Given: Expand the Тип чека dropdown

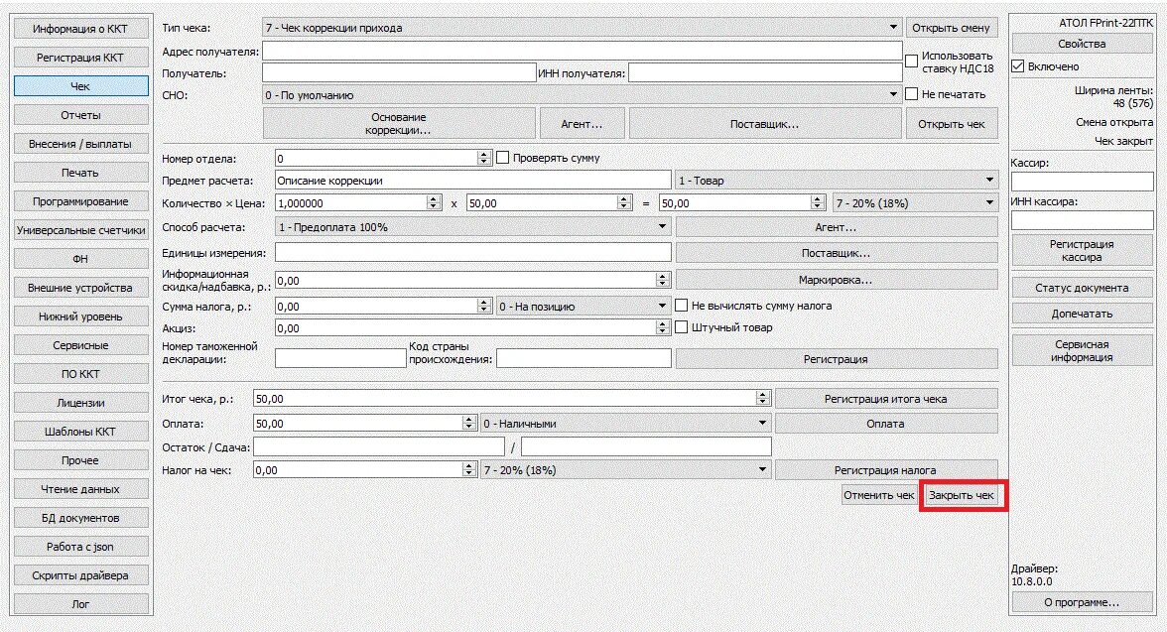Looking at the screenshot, I should (582, 28).
